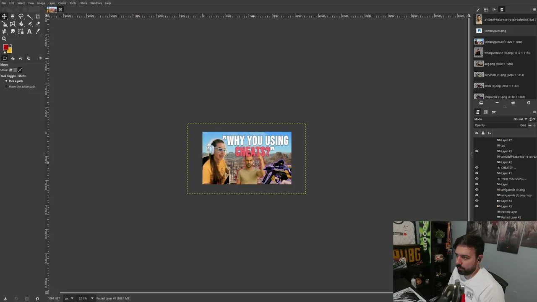Select berylholo (1).png history entry

pyautogui.click(x=505, y=75)
